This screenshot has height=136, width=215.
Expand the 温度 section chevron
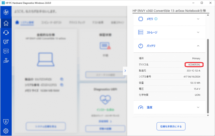(198, 107)
